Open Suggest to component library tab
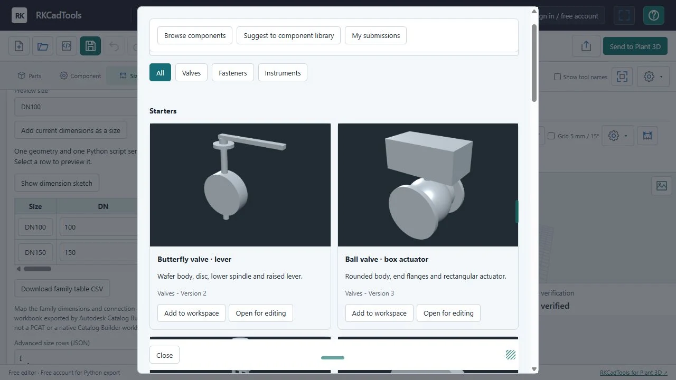 pyautogui.click(x=289, y=35)
